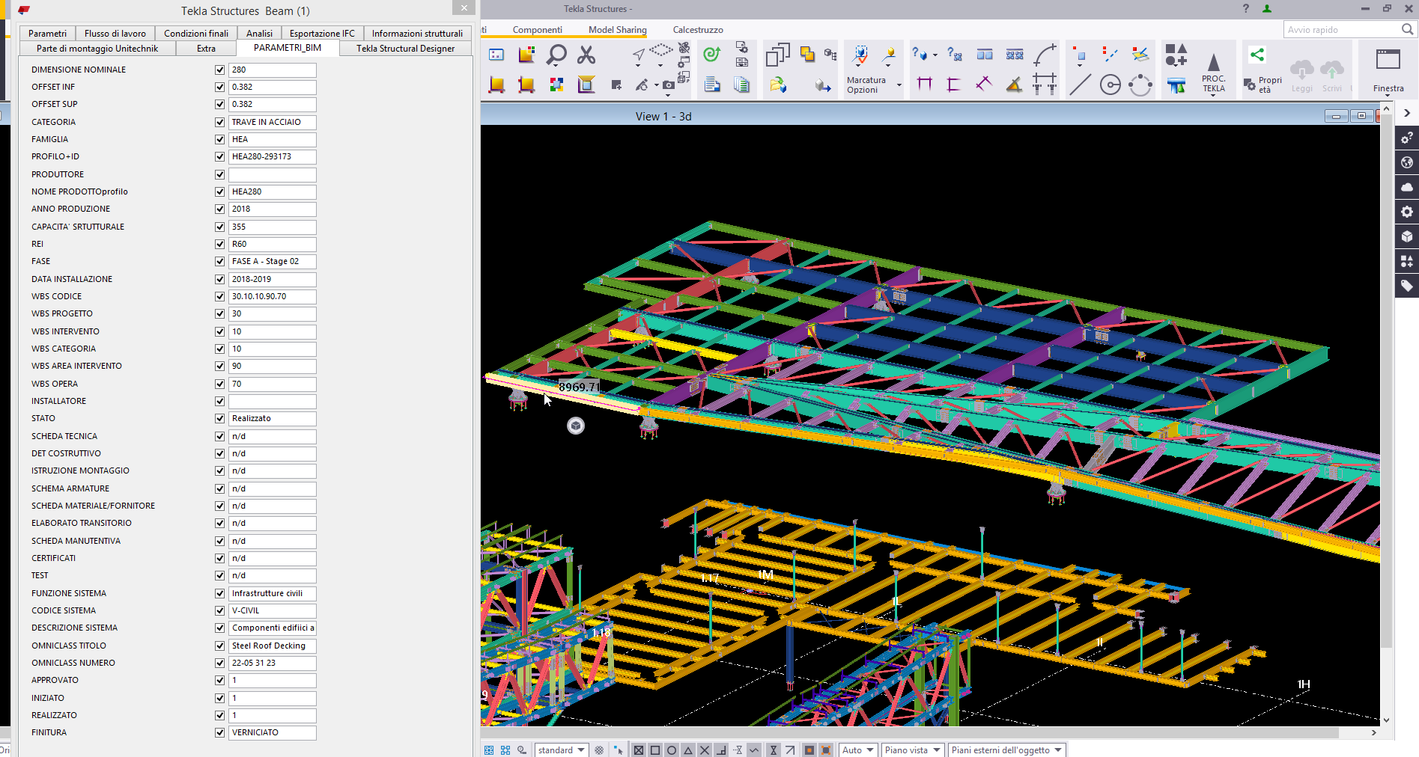Expand the side pane chevron arrow
The height and width of the screenshot is (757, 1419).
point(1407,113)
